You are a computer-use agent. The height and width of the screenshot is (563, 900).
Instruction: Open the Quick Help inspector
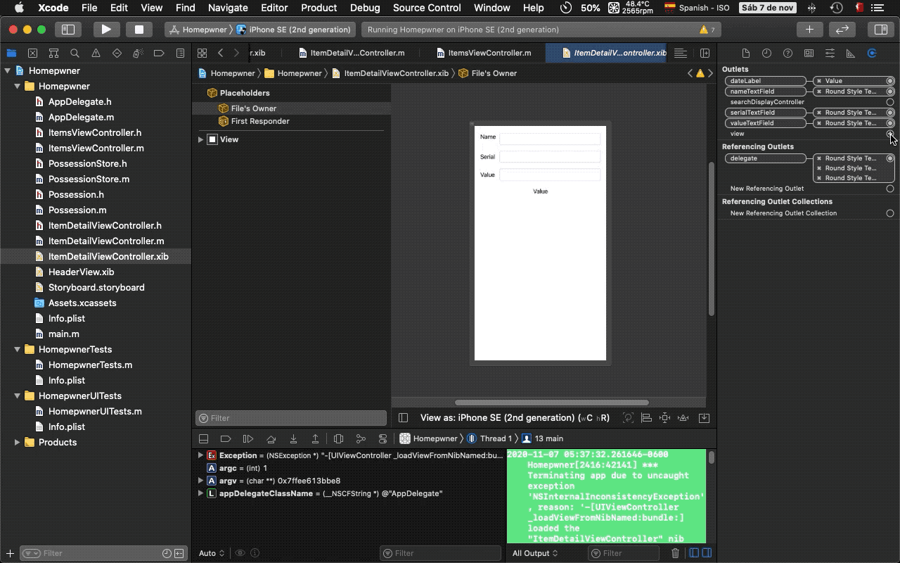tap(787, 53)
